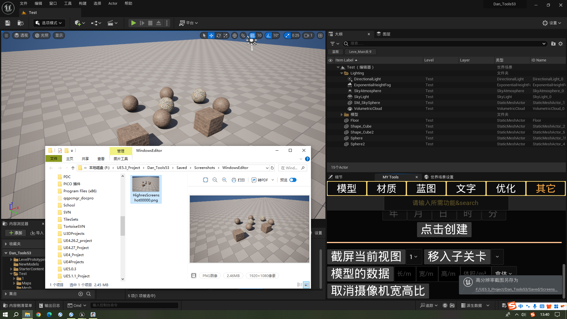The image size is (567, 319).
Task: Click the Cmd console type dropdown
Action: point(76,306)
